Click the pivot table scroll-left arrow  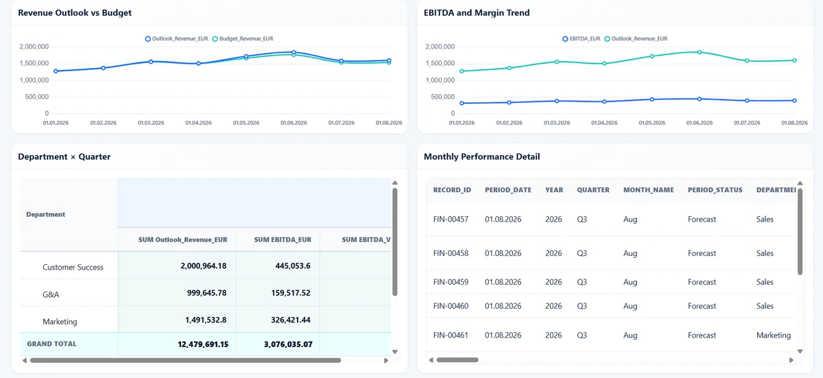coord(25,359)
